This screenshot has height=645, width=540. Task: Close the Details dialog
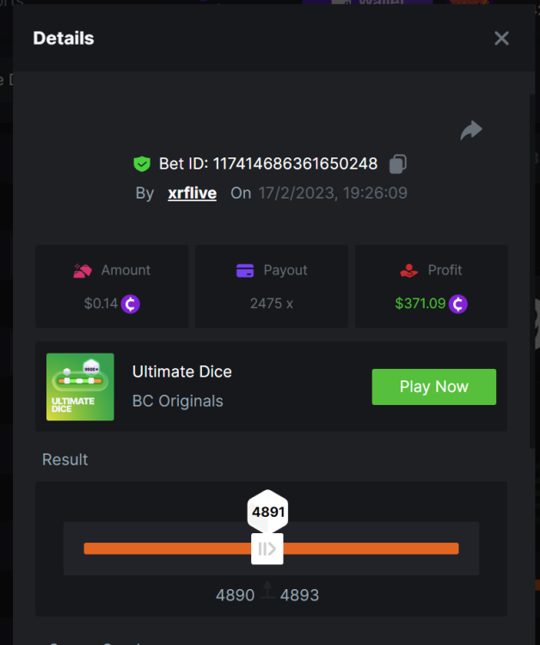502,38
